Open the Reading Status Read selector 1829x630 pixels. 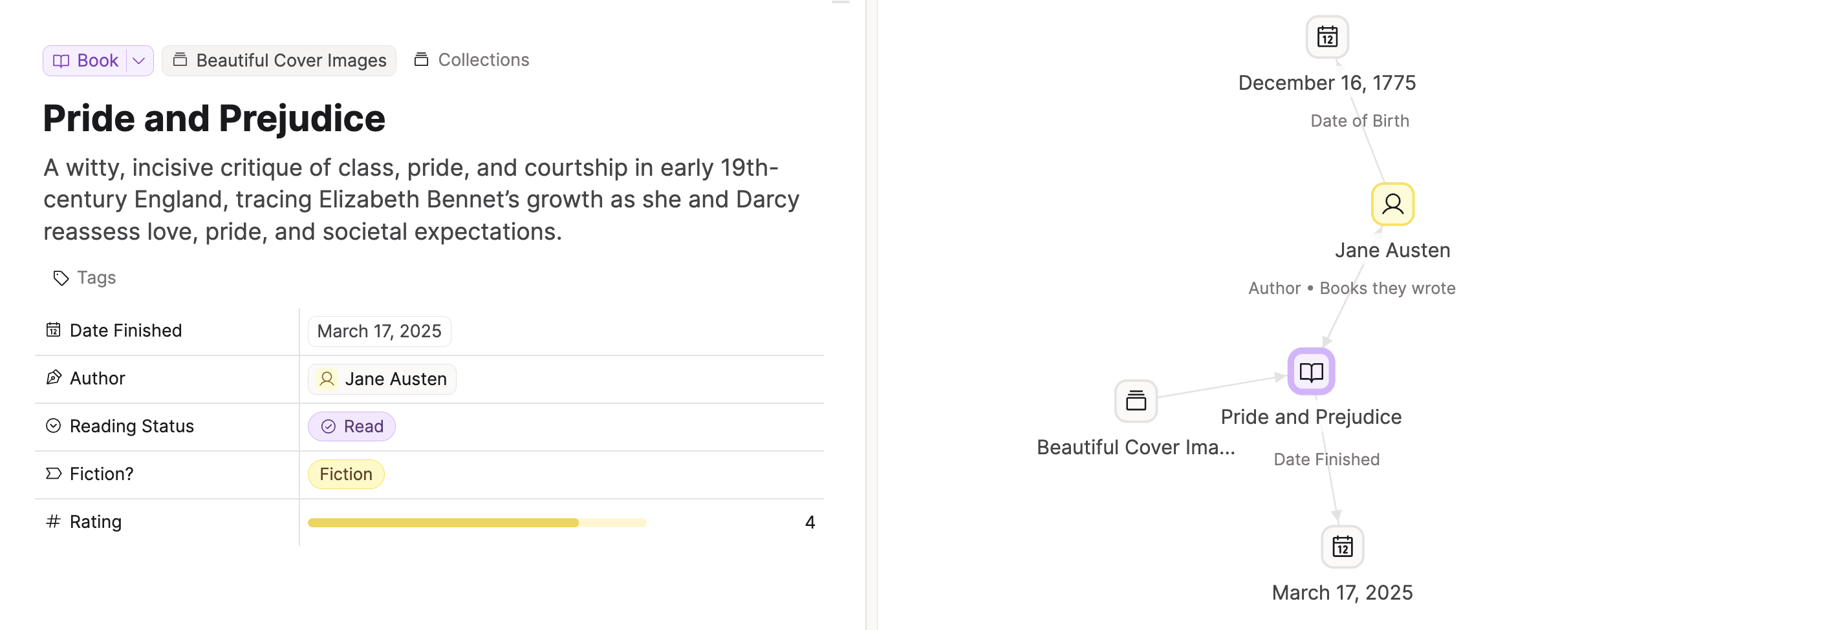coord(351,426)
